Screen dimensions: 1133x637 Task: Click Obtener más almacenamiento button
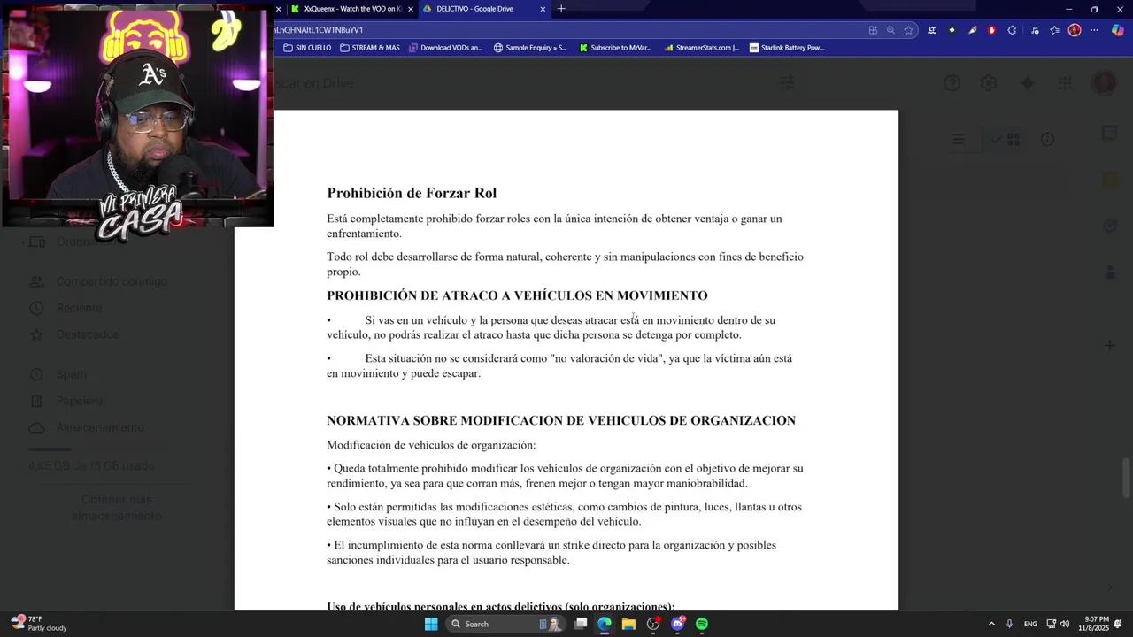(x=116, y=508)
